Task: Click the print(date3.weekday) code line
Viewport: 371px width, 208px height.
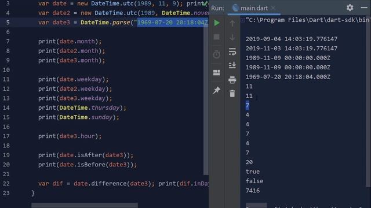Action: pyautogui.click(x=75, y=98)
